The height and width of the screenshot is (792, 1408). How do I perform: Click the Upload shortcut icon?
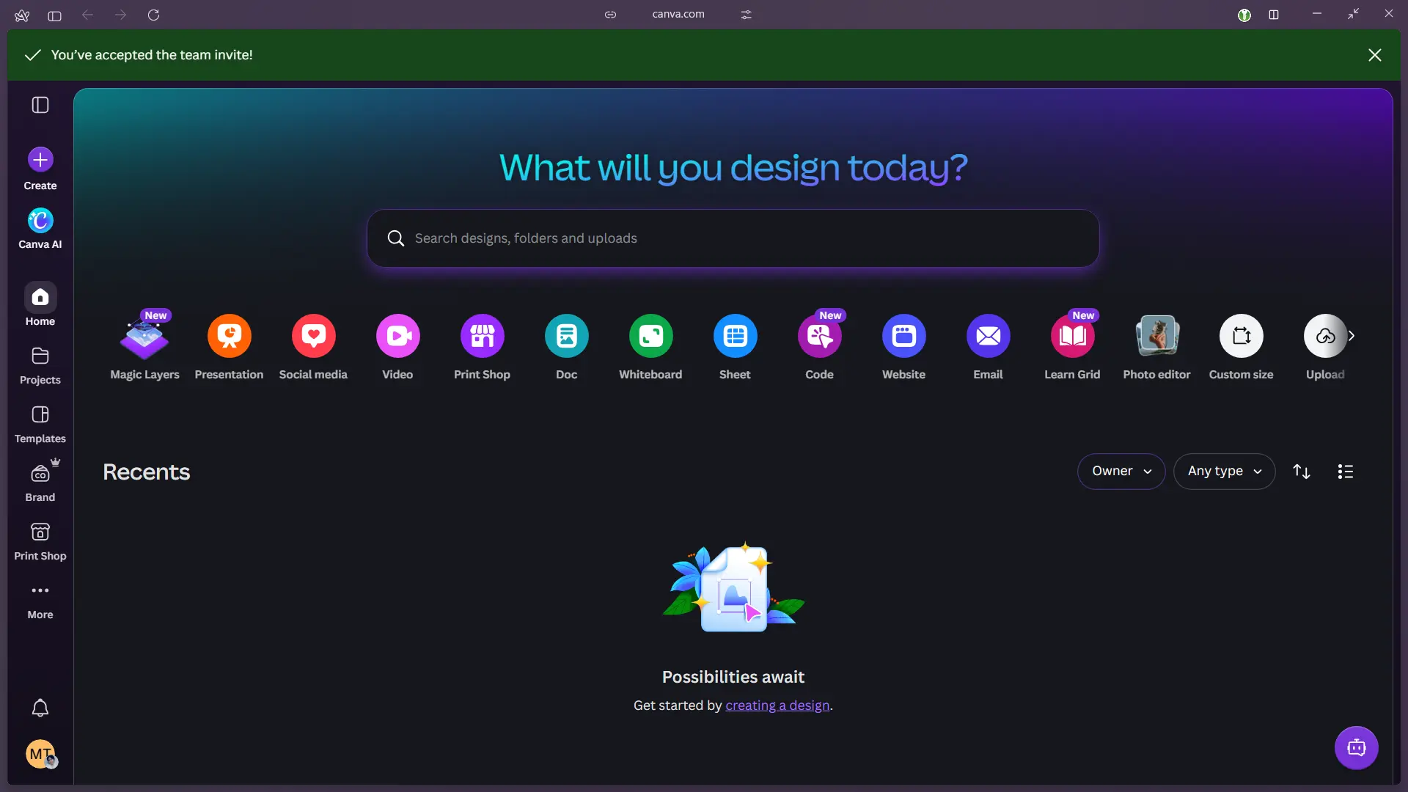(x=1325, y=336)
